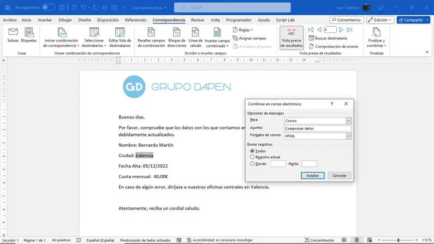434x244 pixels.
Task: Open Insertar campo combinado menu
Action: tap(217, 38)
